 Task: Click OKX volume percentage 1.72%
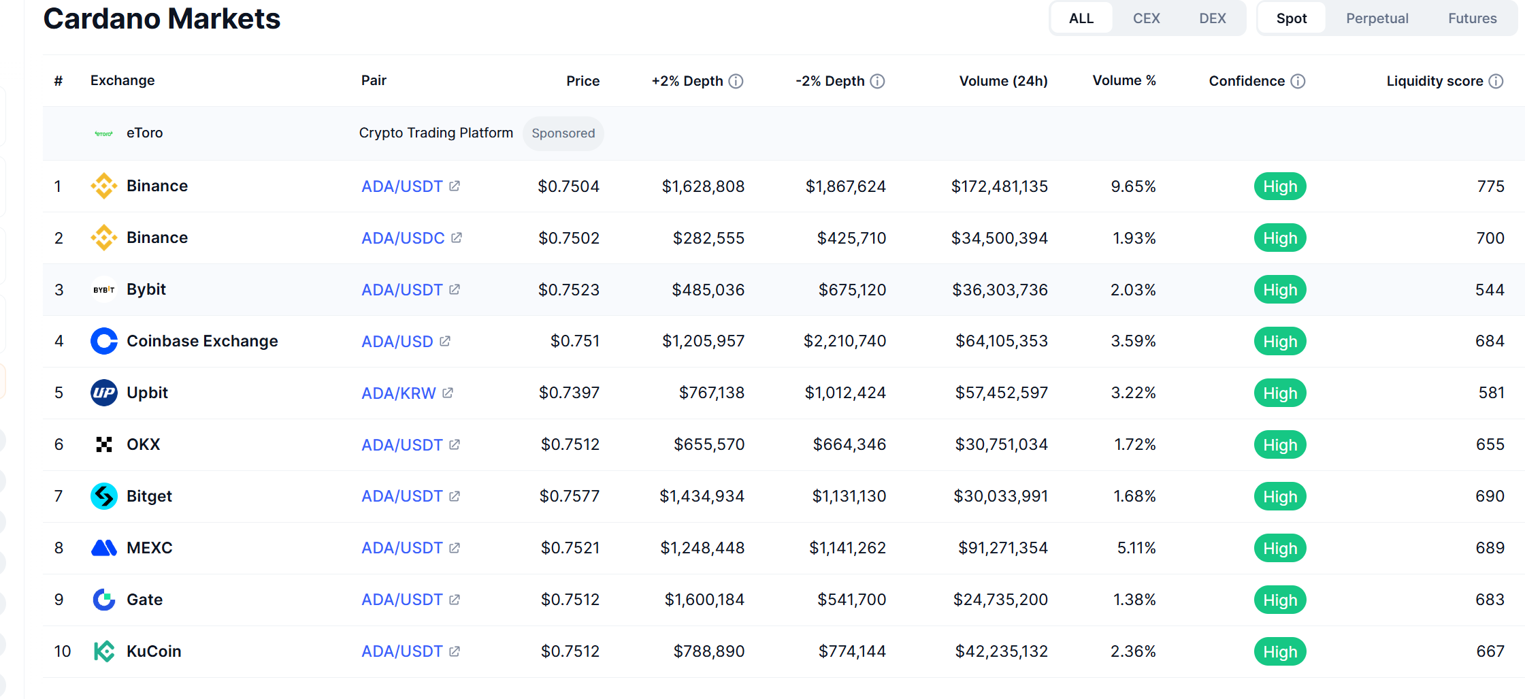tap(1134, 444)
